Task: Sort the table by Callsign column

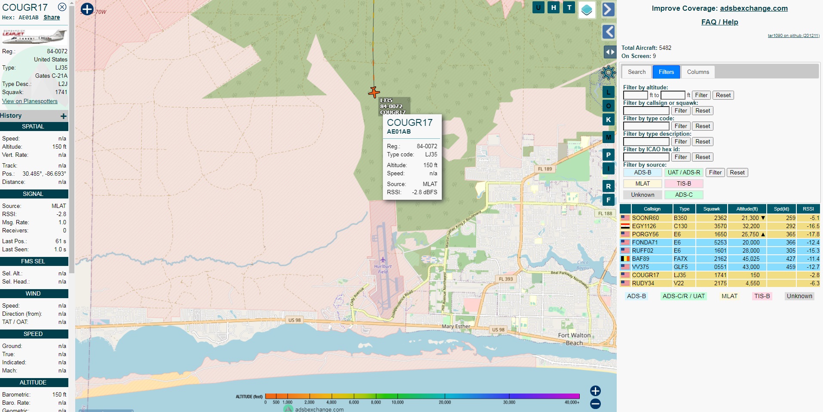Action: 652,209
